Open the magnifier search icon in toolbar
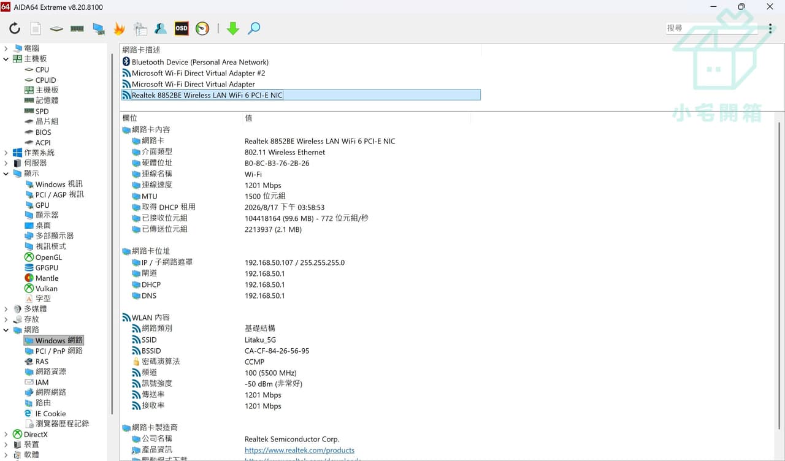The height and width of the screenshot is (461, 785). pos(254,28)
